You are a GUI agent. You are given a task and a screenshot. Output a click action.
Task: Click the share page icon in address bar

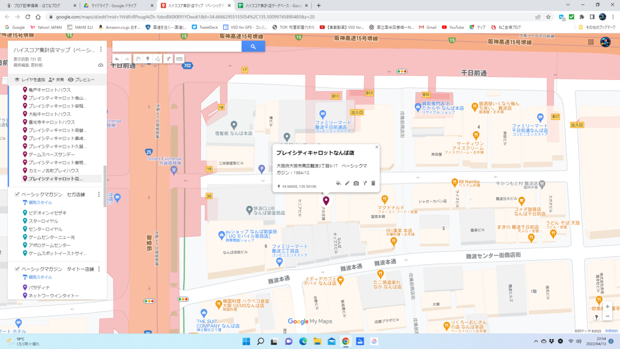click(x=538, y=17)
